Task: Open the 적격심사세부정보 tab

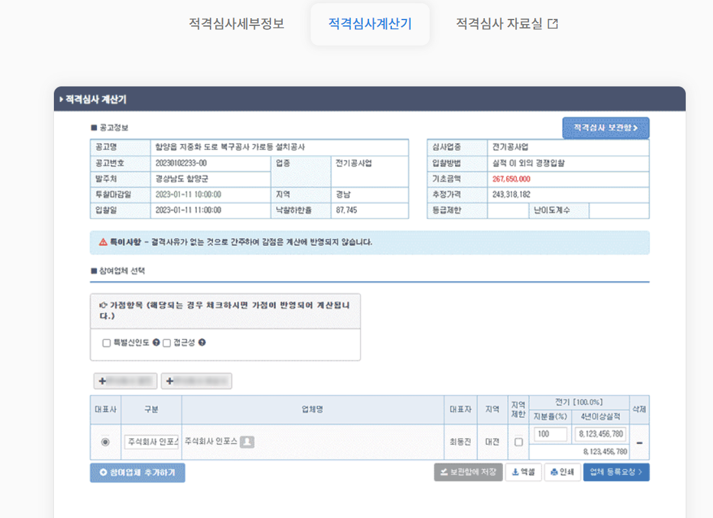Action: click(x=237, y=23)
